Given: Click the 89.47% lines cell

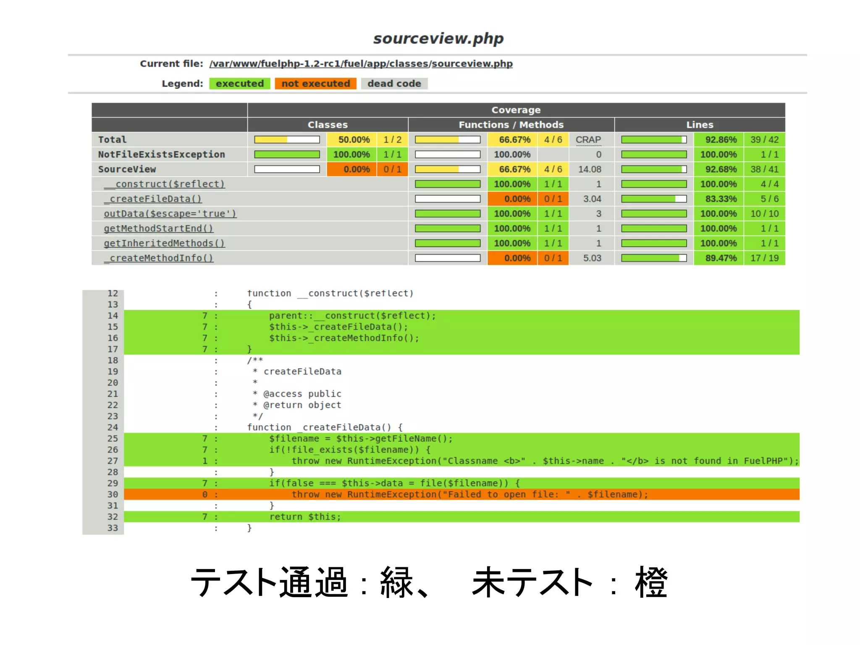Looking at the screenshot, I should (x=718, y=258).
